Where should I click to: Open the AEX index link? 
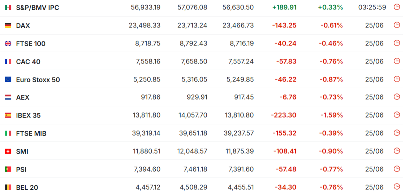click(23, 98)
